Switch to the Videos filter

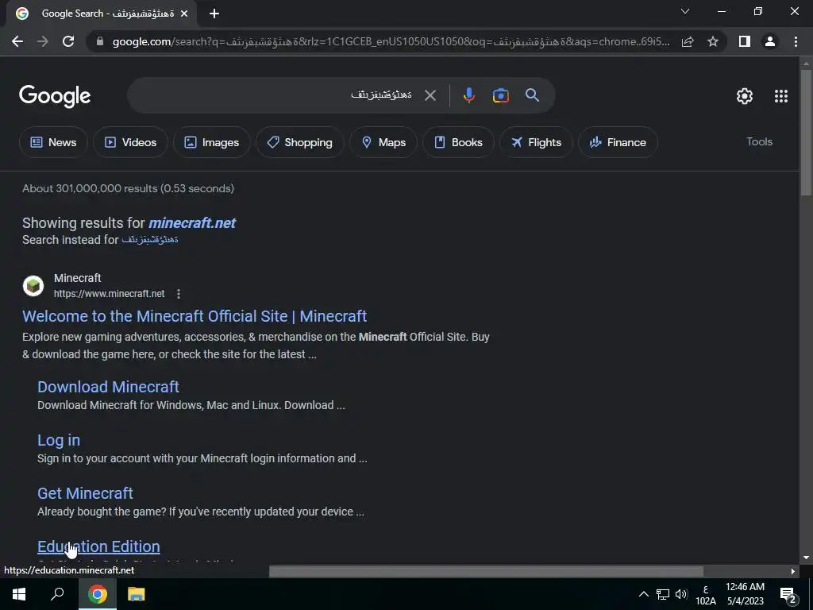click(x=130, y=142)
